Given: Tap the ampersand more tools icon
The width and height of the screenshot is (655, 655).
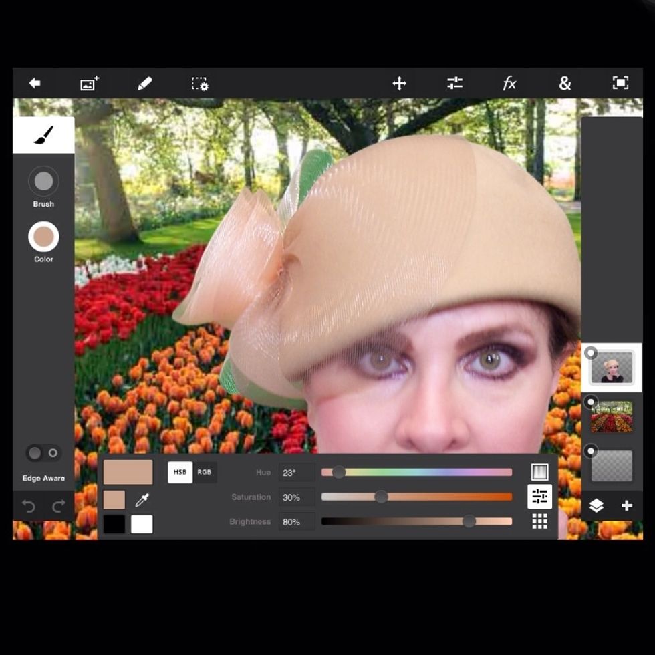Looking at the screenshot, I should tap(565, 84).
